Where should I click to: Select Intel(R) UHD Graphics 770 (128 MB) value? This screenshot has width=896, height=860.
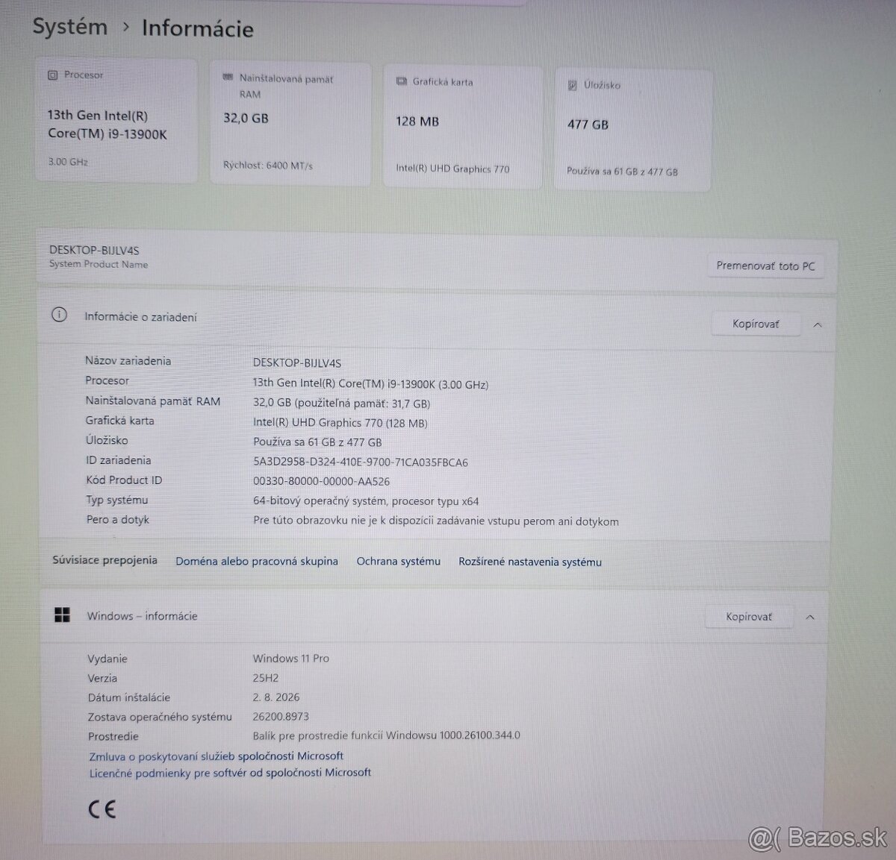point(340,423)
